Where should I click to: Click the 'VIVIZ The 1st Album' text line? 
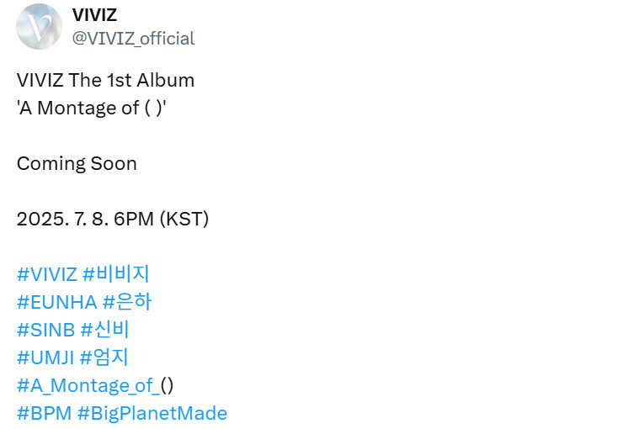click(x=105, y=81)
